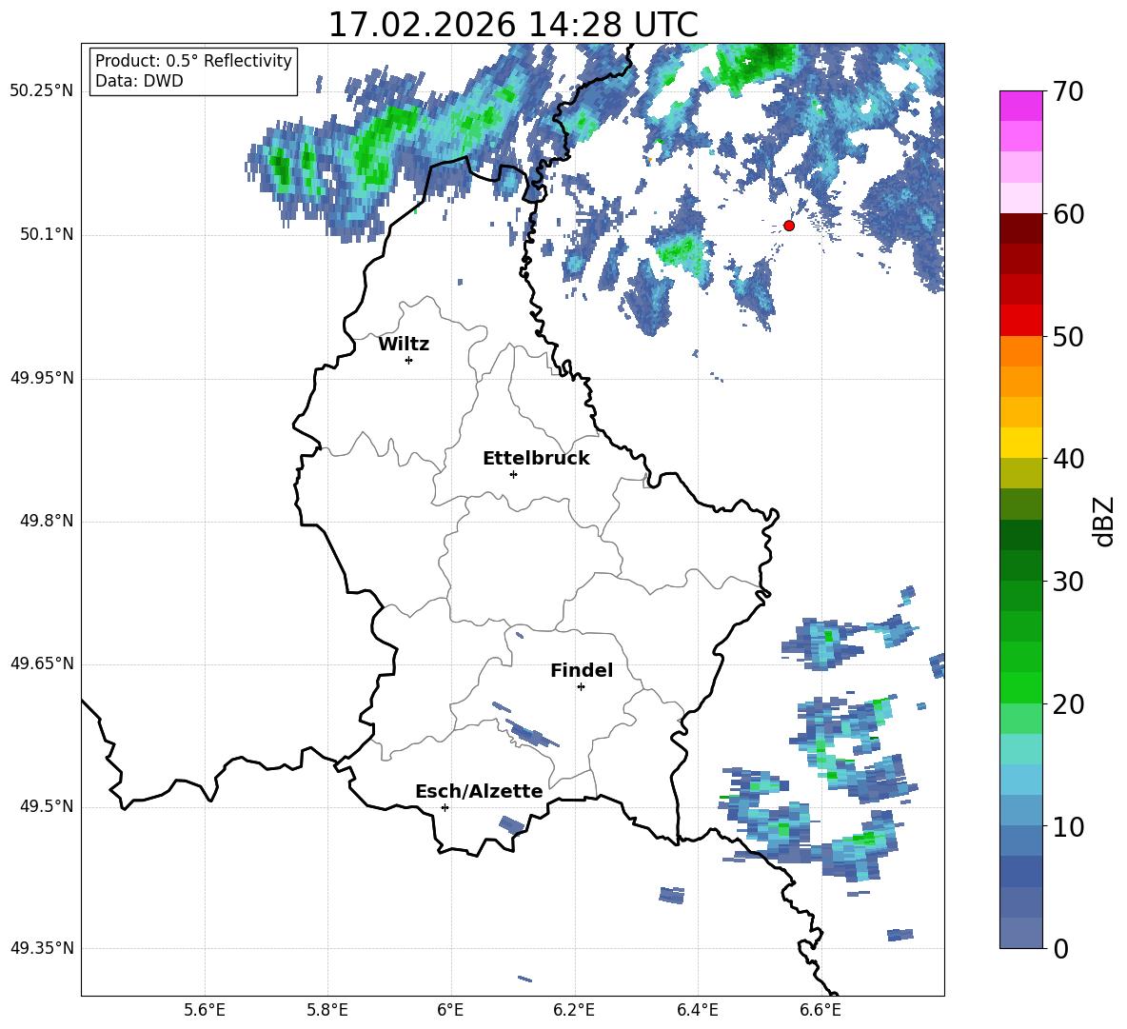
Task: Click the Findel city label
Action: (582, 670)
